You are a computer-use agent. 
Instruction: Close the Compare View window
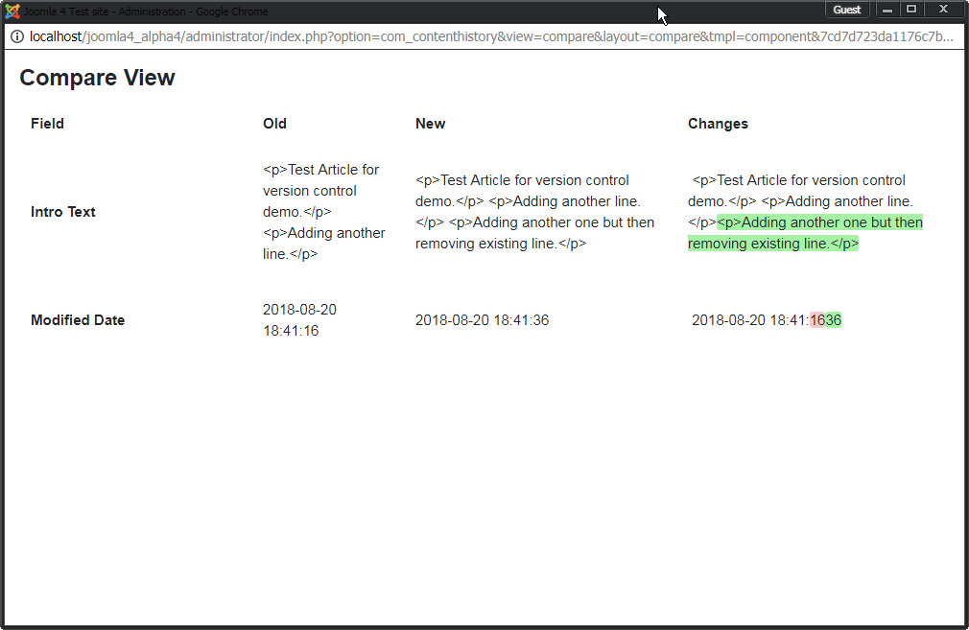(x=943, y=10)
